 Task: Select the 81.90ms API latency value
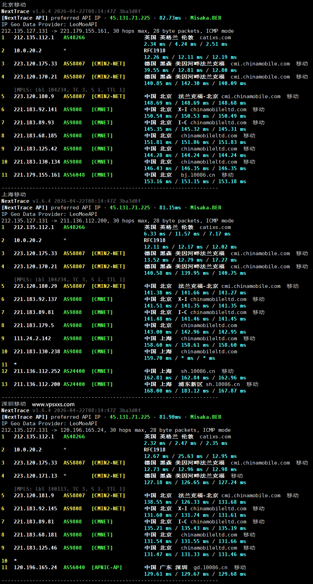pos(170,417)
